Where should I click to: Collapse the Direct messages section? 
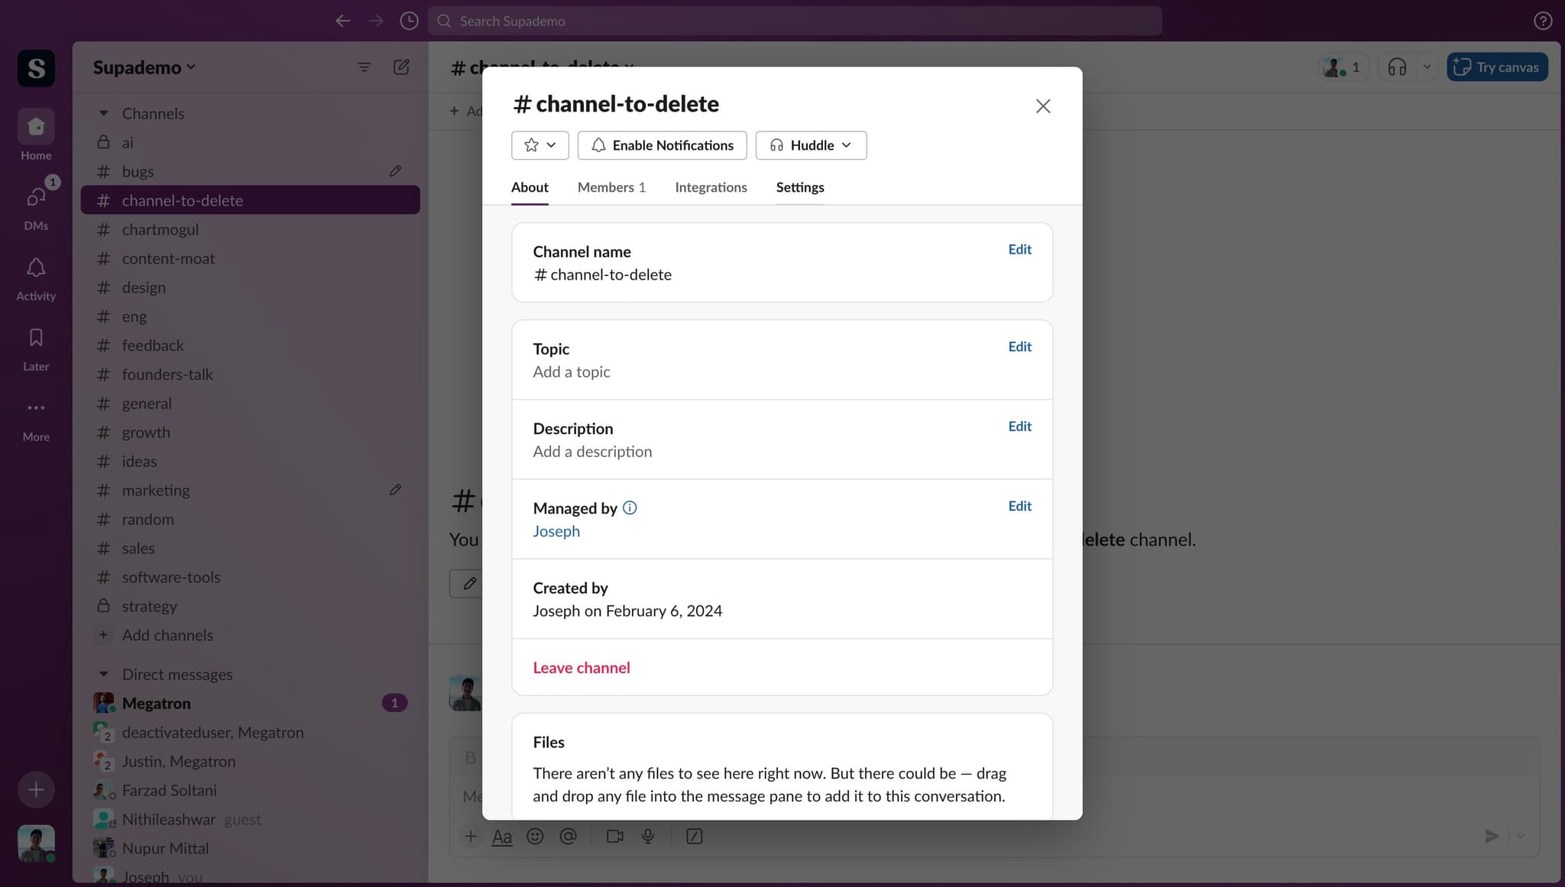point(105,674)
